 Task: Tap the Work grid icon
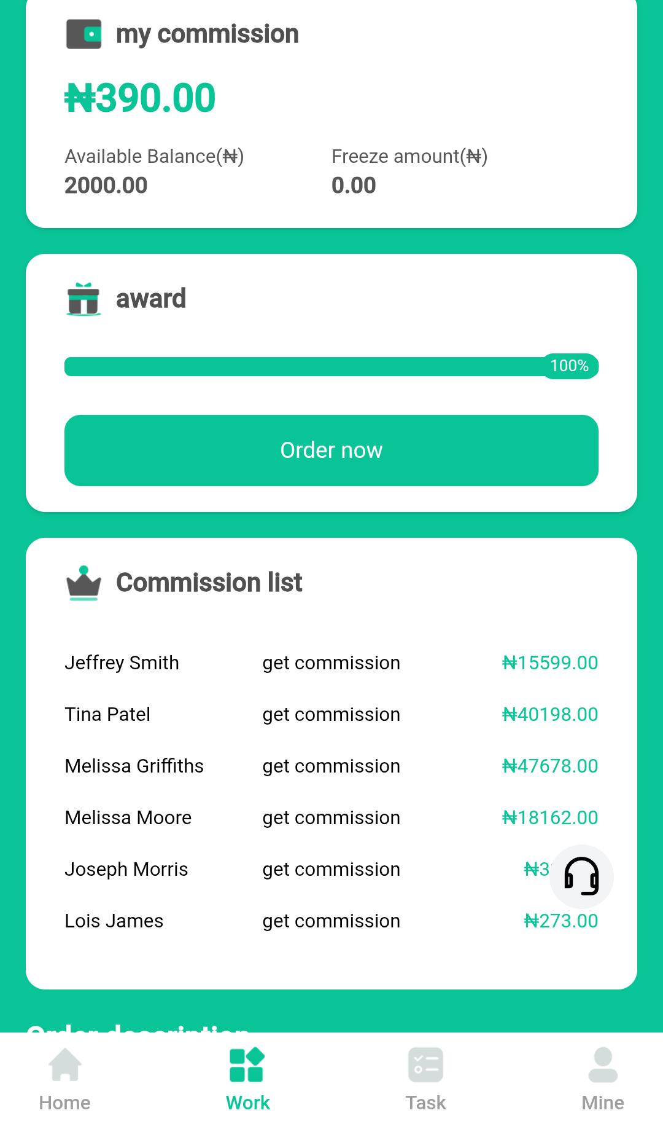247,1064
